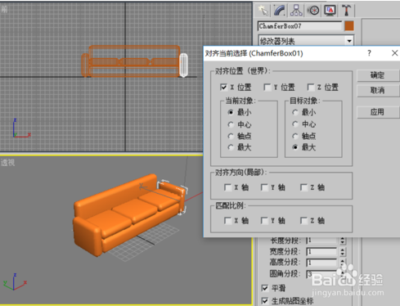Enable the Z 位置 checkbox
The width and height of the screenshot is (400, 306).
(311, 88)
